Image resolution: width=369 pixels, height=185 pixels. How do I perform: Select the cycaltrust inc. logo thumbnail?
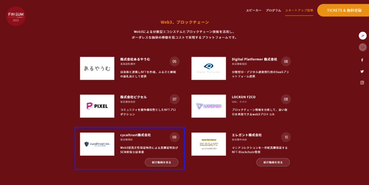[97, 144]
